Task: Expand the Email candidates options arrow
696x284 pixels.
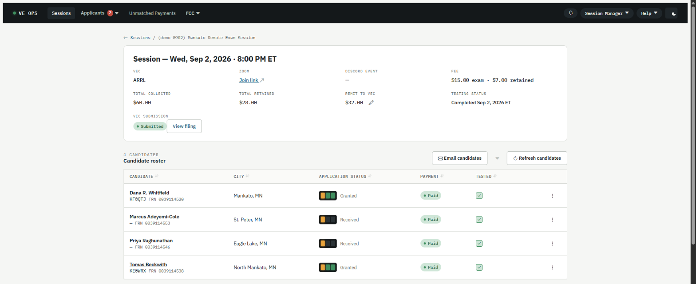Action: pos(497,158)
